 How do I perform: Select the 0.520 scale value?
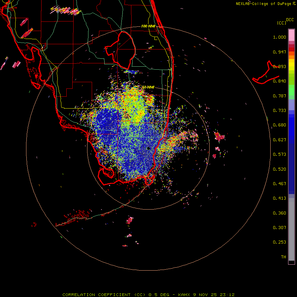click(280, 169)
